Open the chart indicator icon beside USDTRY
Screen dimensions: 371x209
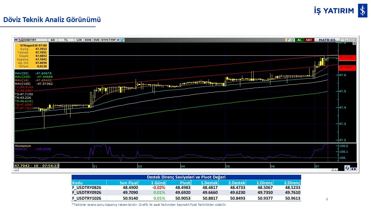(x=21, y=40)
